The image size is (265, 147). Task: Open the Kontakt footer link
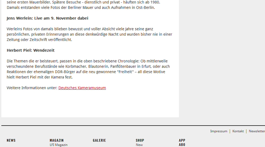[238, 131]
